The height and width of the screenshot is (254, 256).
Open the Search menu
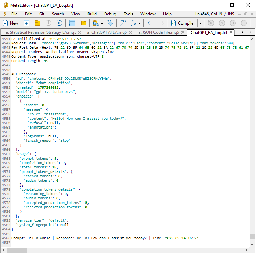coord(58,14)
